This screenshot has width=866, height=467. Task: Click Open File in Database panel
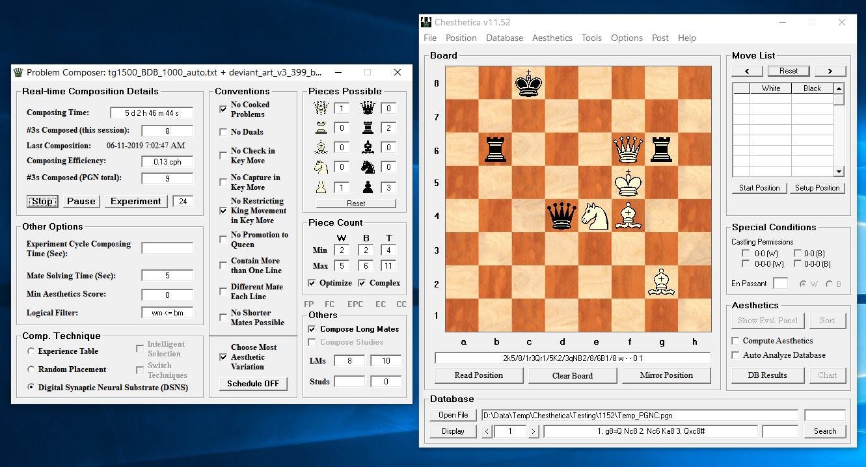click(x=453, y=415)
